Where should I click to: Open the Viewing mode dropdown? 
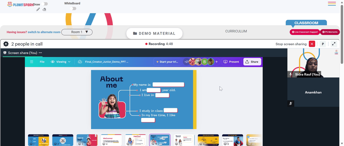61,62
